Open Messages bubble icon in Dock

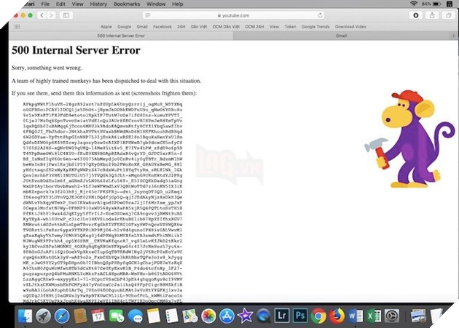(x=136, y=316)
